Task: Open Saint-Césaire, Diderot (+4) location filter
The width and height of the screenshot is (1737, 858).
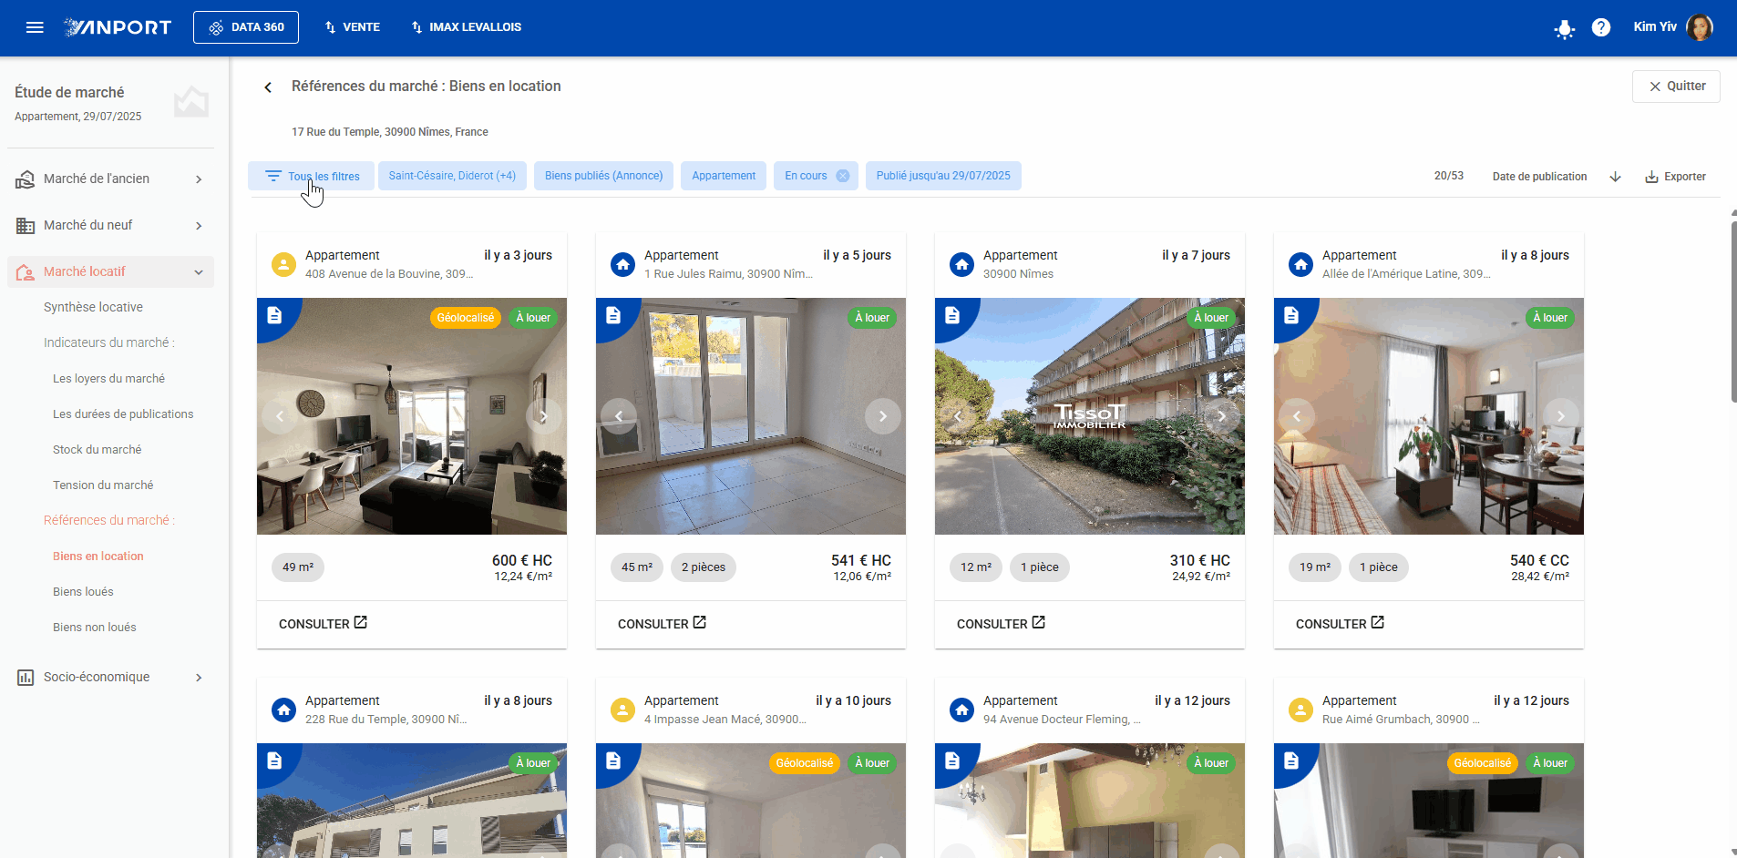Action: tap(452, 176)
